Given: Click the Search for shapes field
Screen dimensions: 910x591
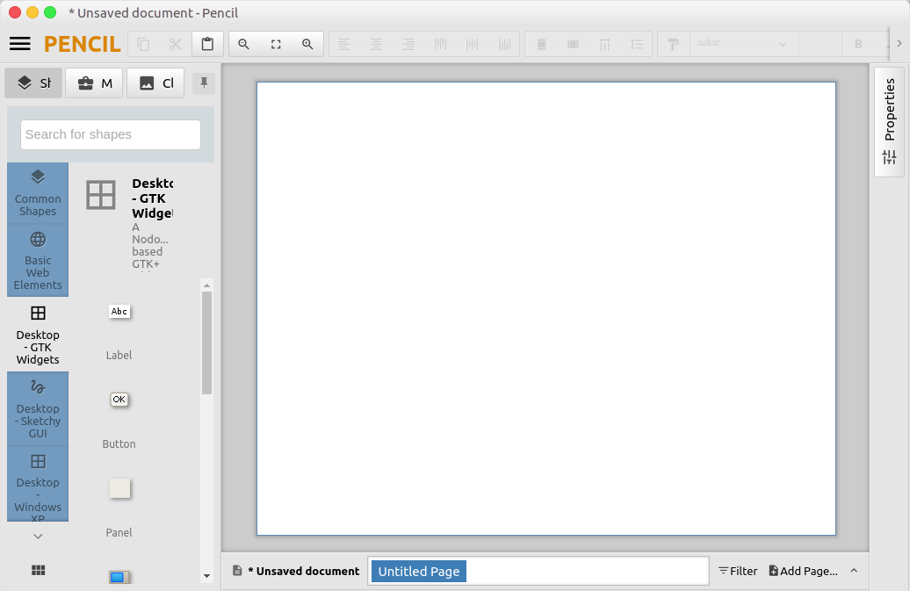Looking at the screenshot, I should pos(111,134).
